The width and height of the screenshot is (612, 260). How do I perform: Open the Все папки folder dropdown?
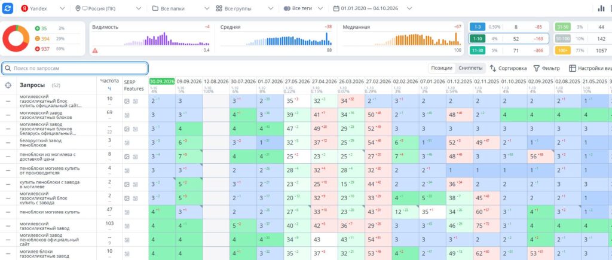tap(179, 8)
